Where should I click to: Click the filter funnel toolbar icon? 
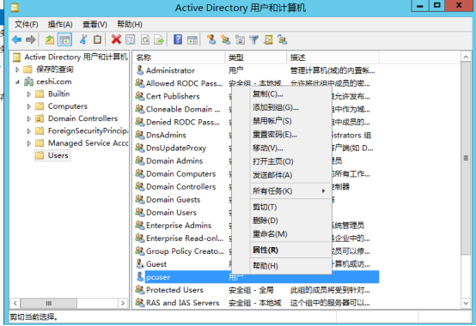coord(253,39)
